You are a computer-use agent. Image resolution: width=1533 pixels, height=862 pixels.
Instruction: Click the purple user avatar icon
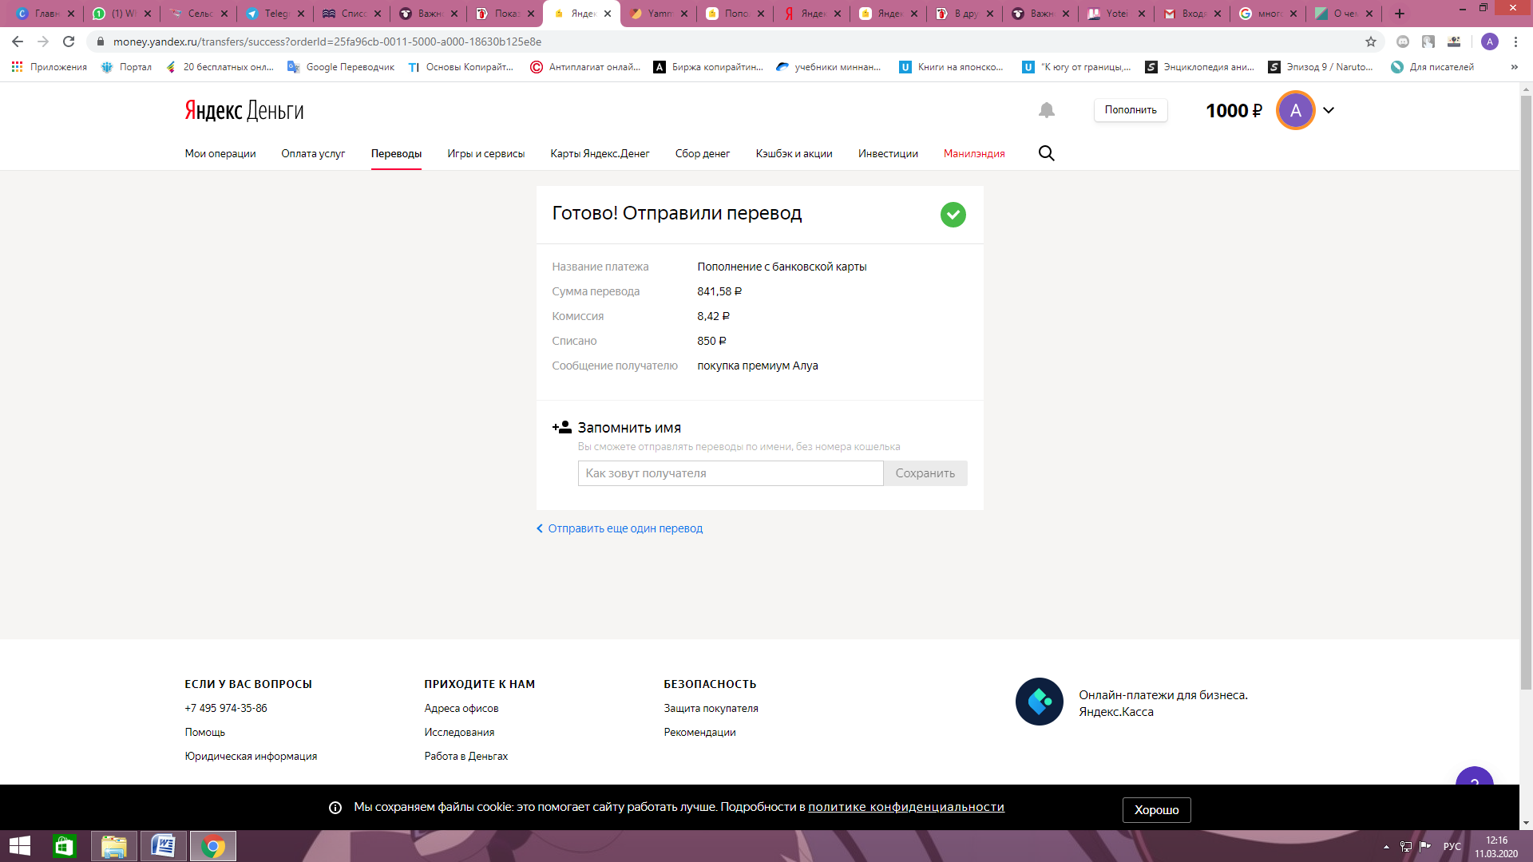[x=1295, y=110]
